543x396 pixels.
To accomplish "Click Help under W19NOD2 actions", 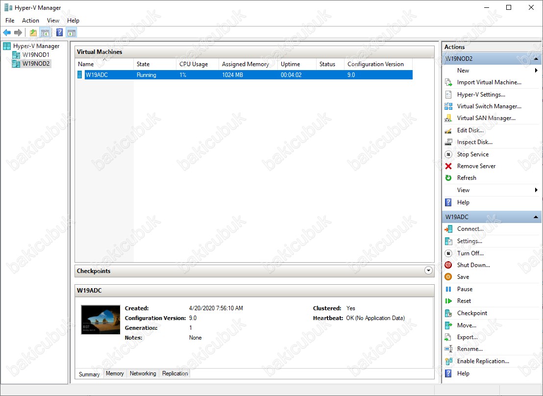I will 463,202.
